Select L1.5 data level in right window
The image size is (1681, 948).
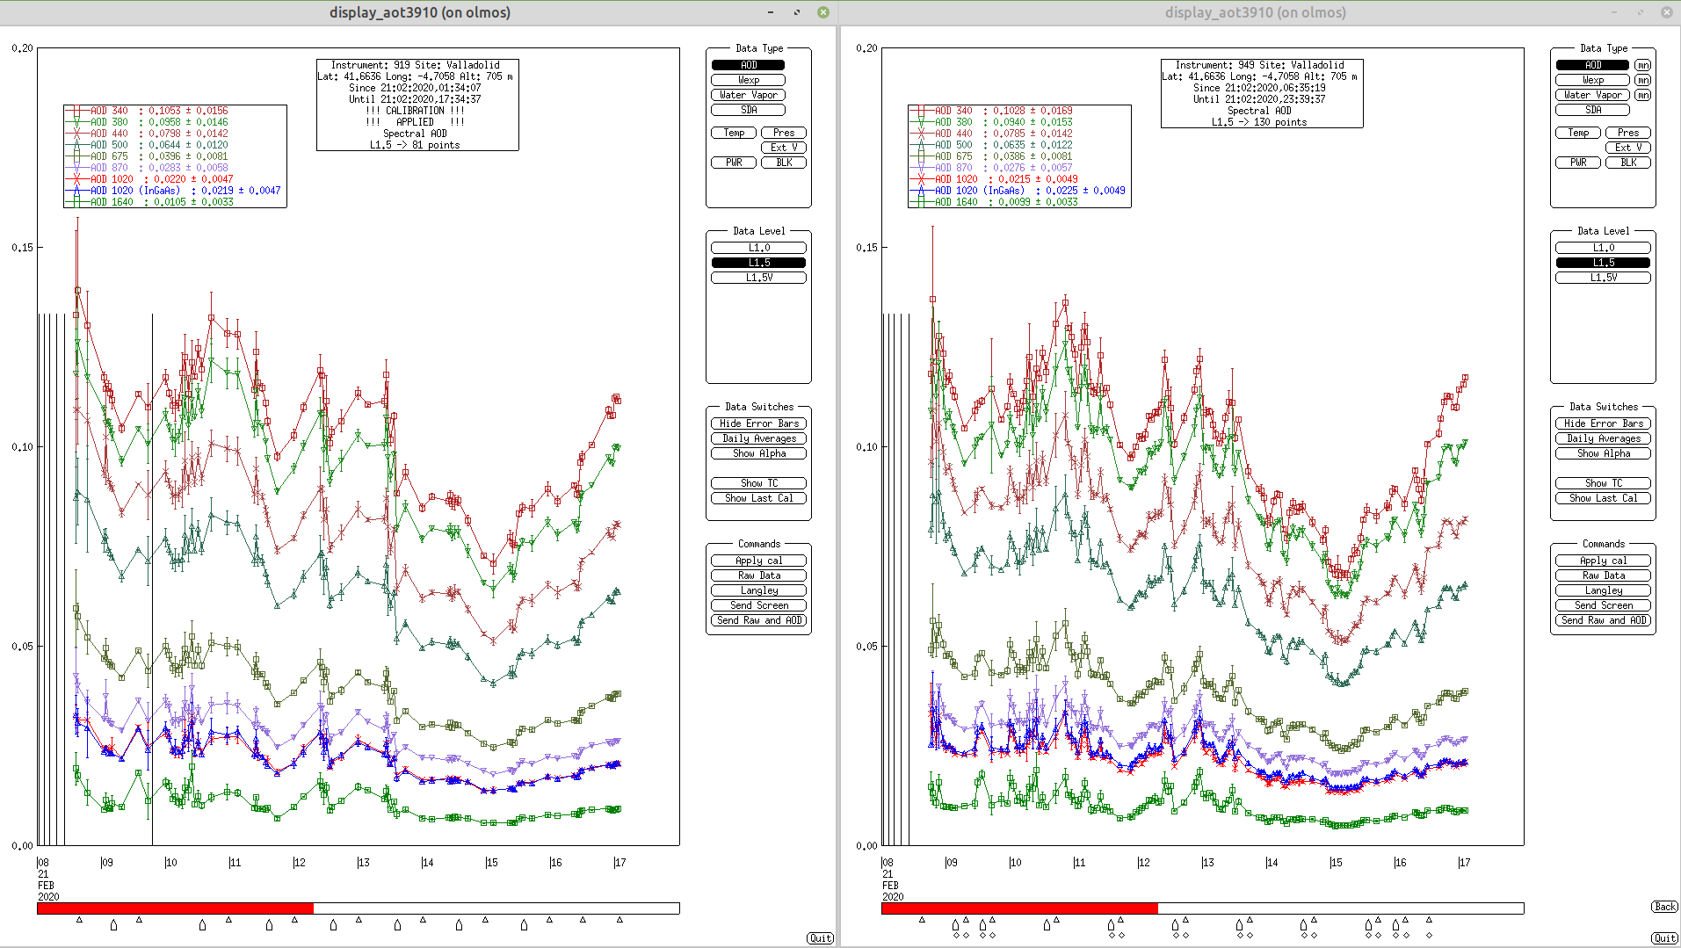coord(1603,263)
